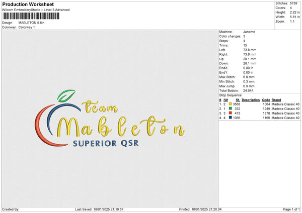Click the 'St.' column header
This screenshot has width=302, height=213.
pyautogui.click(x=238, y=100)
